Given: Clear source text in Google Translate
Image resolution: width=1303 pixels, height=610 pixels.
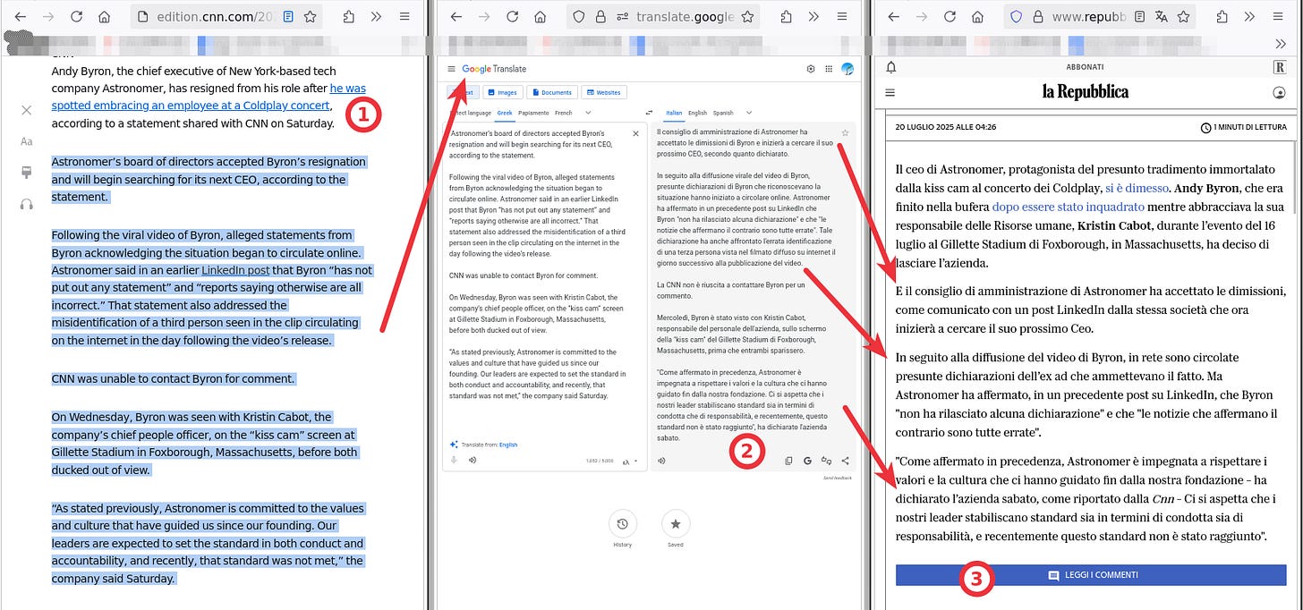Looking at the screenshot, I should point(635,132).
